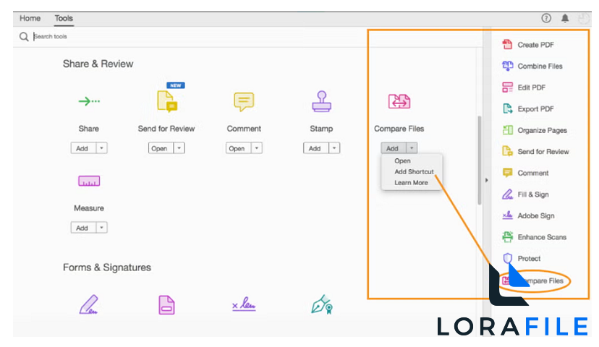This screenshot has height=347, width=599.
Task: Open the help question mark icon
Action: tap(546, 18)
